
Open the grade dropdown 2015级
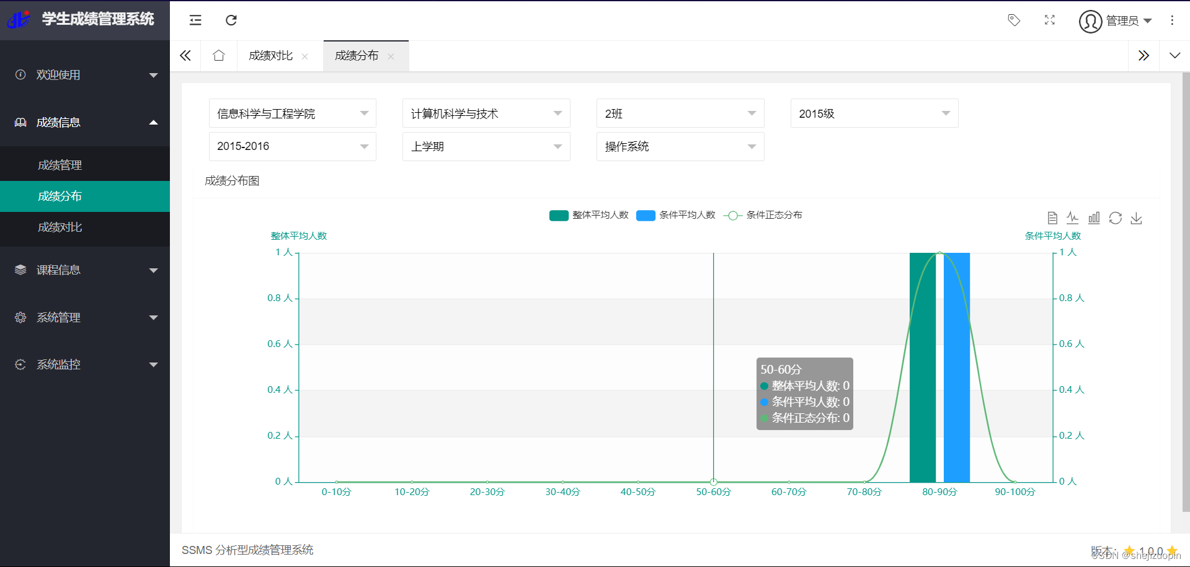874,113
